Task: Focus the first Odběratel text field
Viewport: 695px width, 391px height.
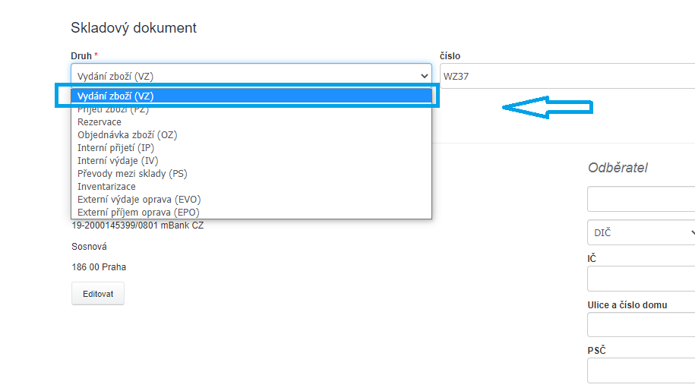Action: click(640, 199)
